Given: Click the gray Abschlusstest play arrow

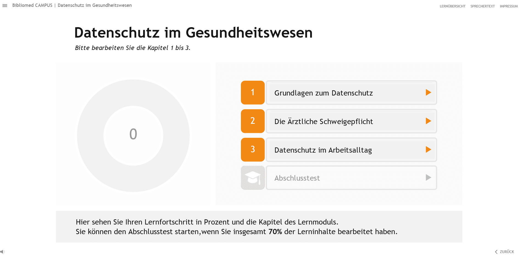Looking at the screenshot, I should (x=428, y=178).
